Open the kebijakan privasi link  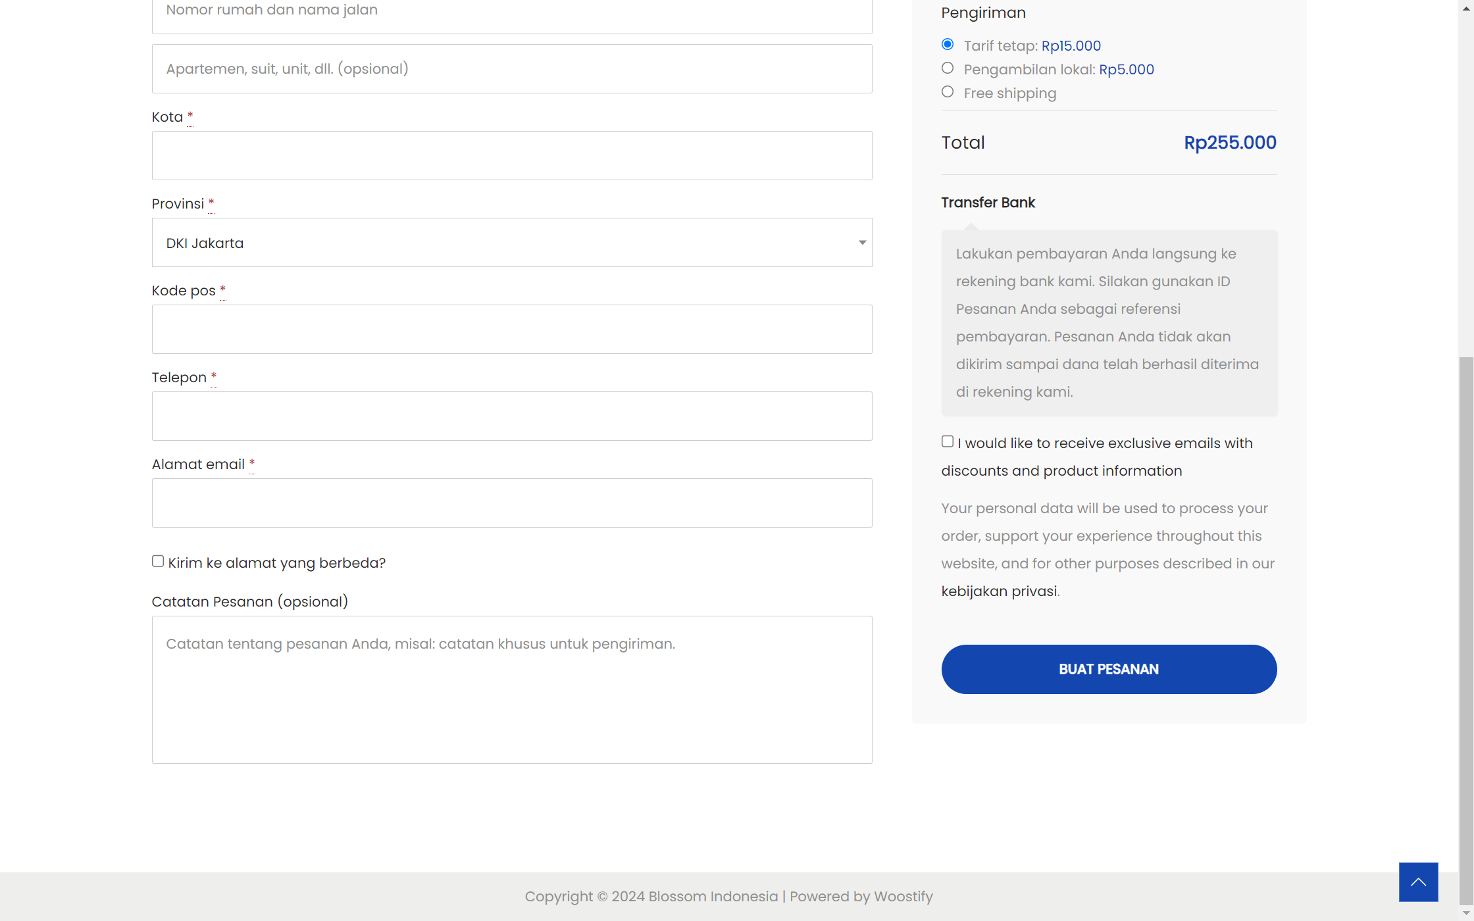999,591
